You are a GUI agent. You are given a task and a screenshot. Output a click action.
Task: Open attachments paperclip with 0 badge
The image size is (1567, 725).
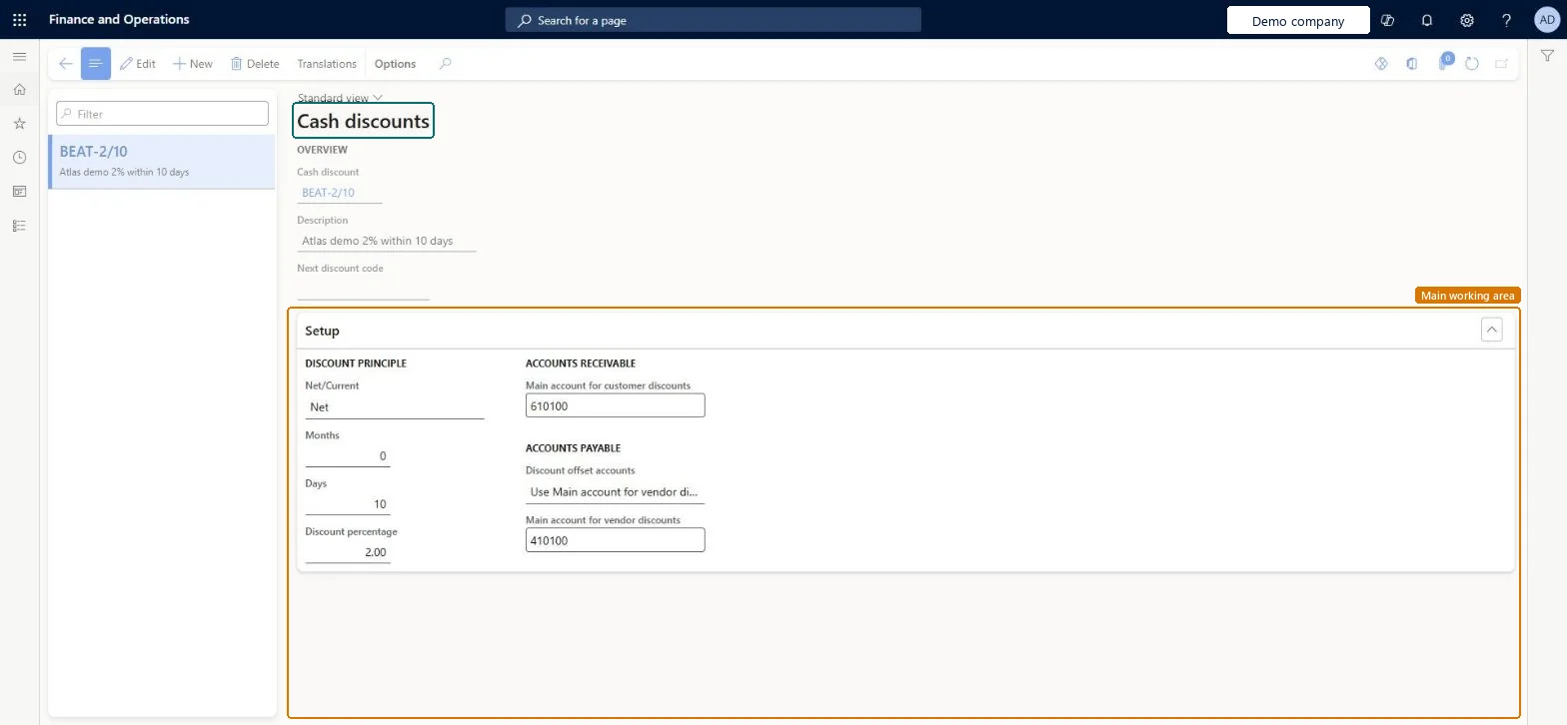tap(1443, 63)
